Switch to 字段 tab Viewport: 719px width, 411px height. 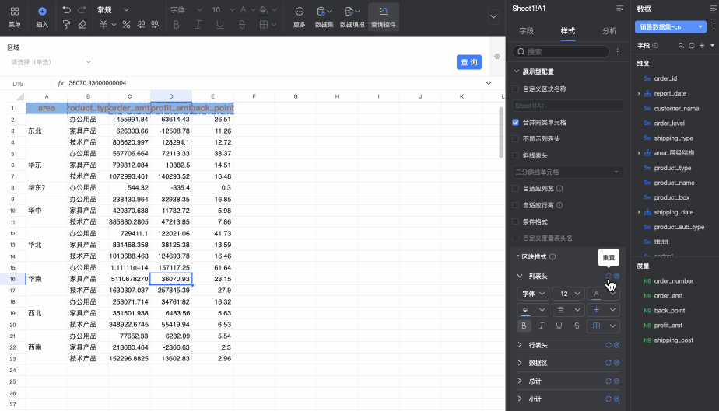[x=526, y=30]
